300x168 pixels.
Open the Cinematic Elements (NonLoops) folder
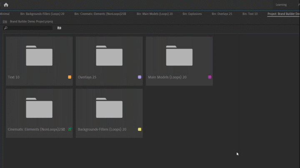39,110
